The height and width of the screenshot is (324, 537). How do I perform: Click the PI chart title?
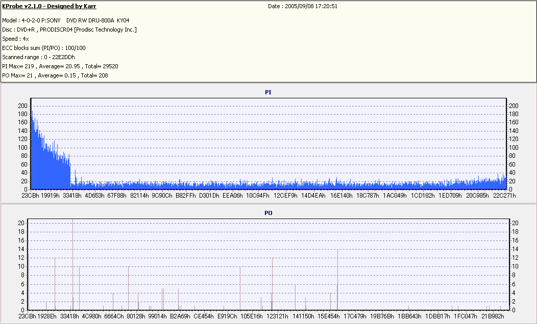pos(268,92)
